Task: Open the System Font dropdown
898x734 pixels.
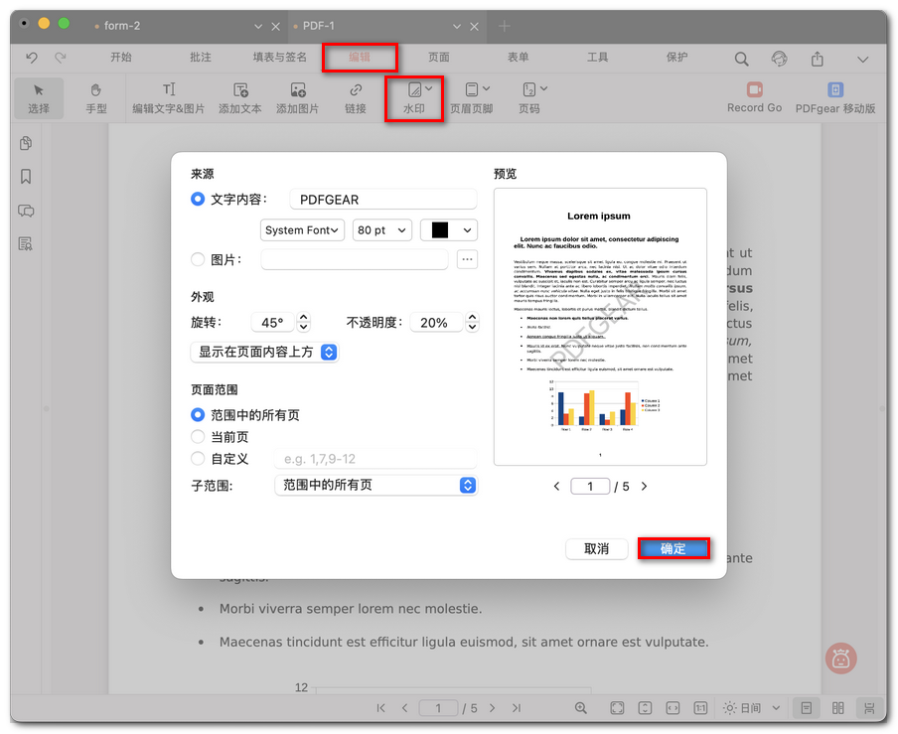Action: [x=302, y=229]
